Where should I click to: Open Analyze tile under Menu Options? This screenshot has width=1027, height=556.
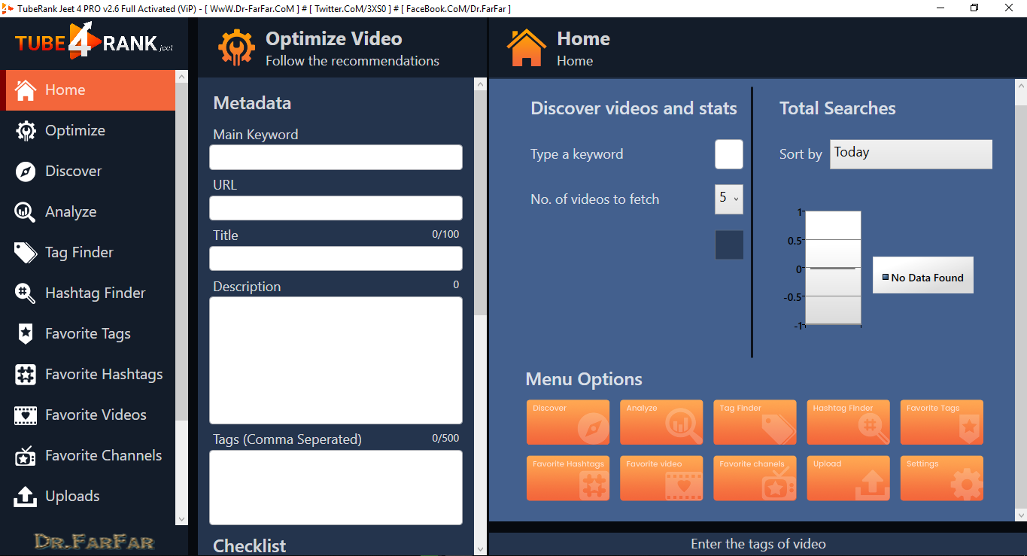pos(661,422)
